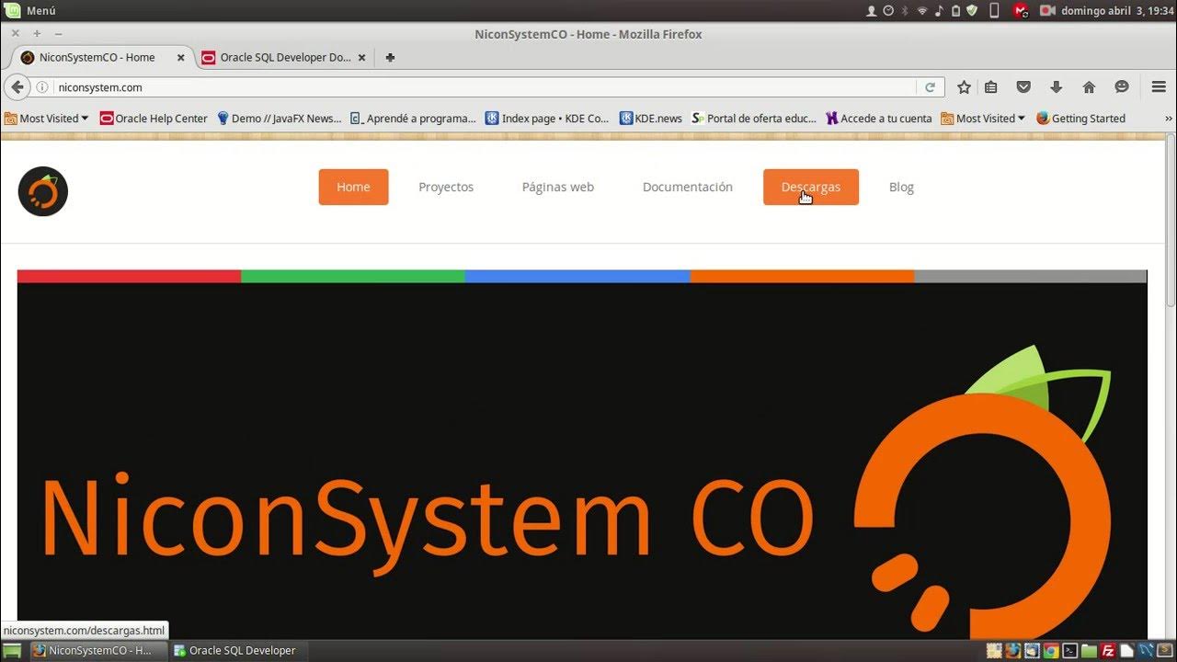Open the downloads arrow in Firefox toolbar

1056,87
